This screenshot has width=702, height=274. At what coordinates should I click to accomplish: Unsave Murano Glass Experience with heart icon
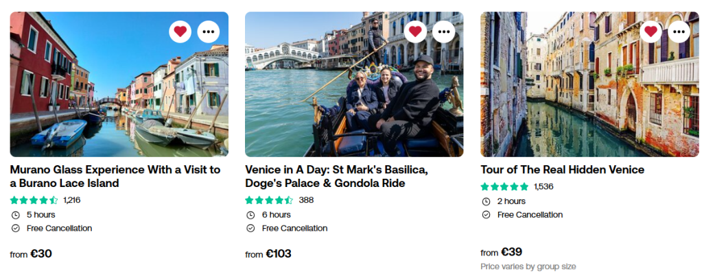coord(180,32)
